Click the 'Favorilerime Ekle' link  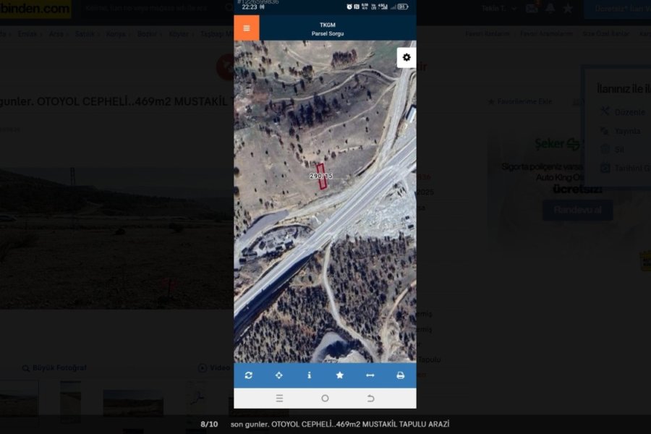pyautogui.click(x=519, y=102)
